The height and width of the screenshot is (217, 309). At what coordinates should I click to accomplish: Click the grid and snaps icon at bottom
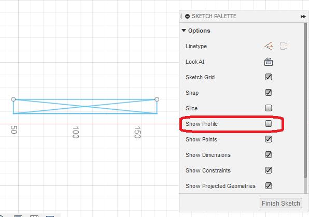point(34,216)
